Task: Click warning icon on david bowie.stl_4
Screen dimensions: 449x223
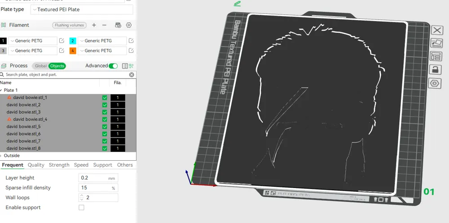Action: click(x=9, y=119)
